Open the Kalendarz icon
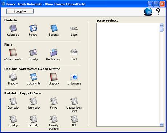 [x=13, y=28]
